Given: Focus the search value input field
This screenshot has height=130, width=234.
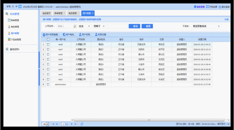Looking at the screenshot, I should (117, 26).
